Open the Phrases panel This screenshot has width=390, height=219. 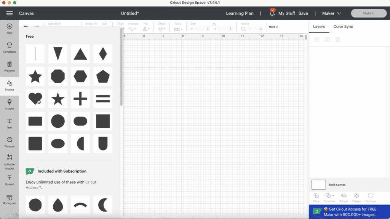pos(10,142)
